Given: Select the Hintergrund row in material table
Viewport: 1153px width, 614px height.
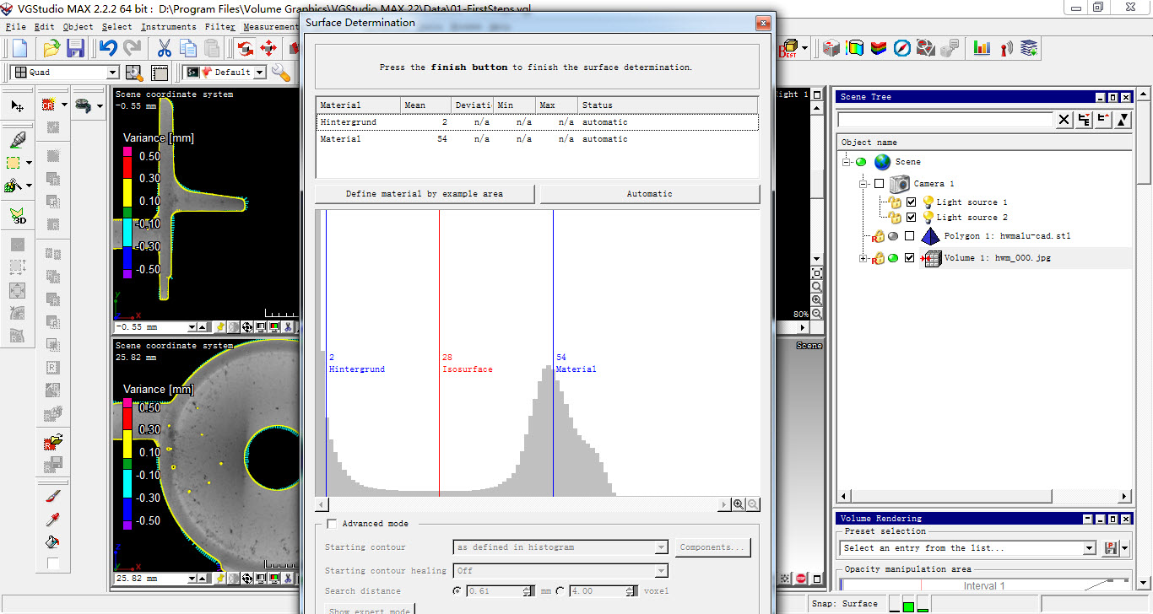Looking at the screenshot, I should (538, 122).
